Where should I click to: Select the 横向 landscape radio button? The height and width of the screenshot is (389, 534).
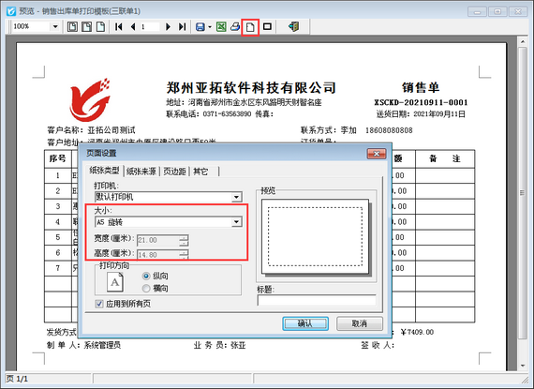tap(146, 289)
